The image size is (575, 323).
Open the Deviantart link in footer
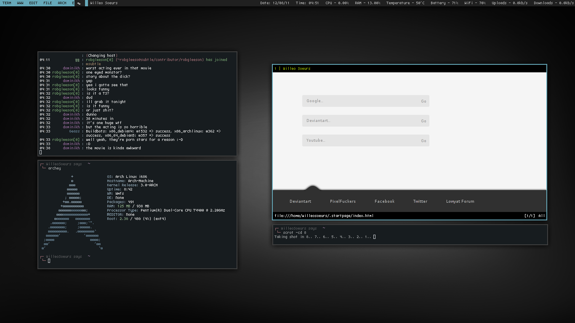point(301,201)
